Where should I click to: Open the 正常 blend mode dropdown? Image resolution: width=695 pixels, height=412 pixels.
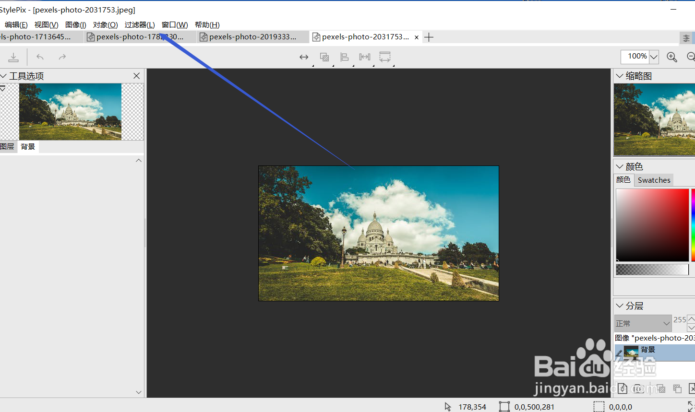pyautogui.click(x=643, y=323)
